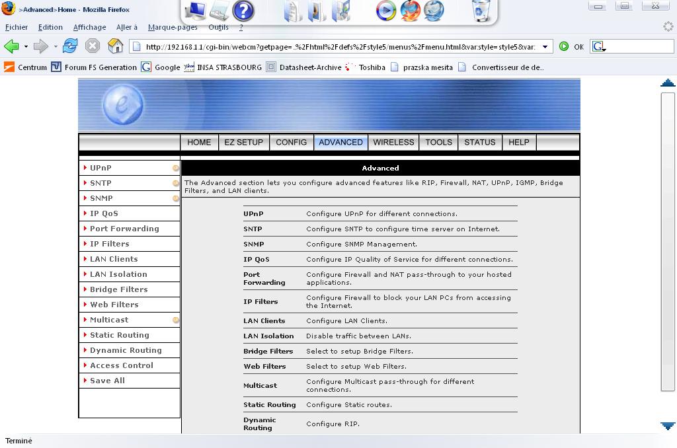Launch Windows Media Player from the dock
The height and width of the screenshot is (448, 677).
385,11
